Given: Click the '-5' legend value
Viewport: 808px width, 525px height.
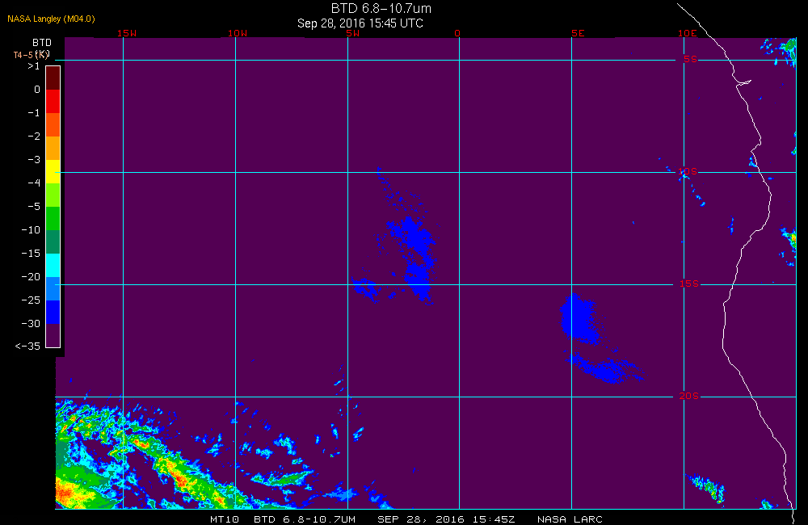Looking at the screenshot, I should (33, 207).
